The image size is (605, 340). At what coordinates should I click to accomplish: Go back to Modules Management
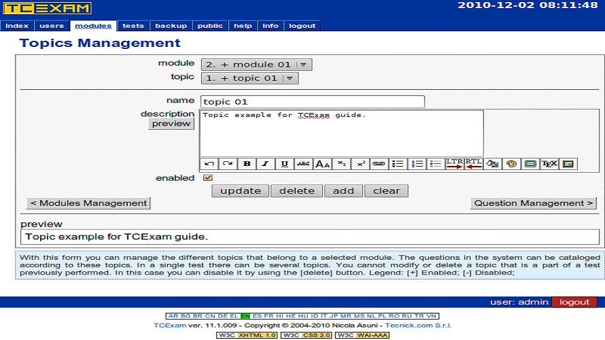point(89,203)
